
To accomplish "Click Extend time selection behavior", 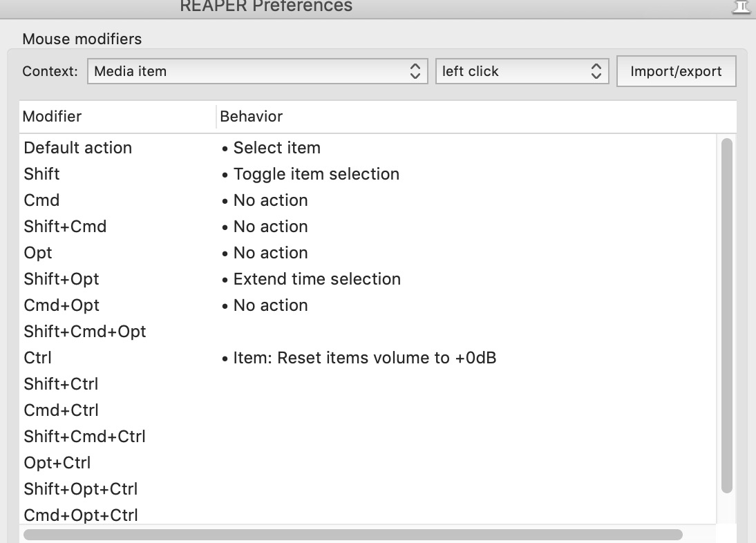I will (x=316, y=279).
